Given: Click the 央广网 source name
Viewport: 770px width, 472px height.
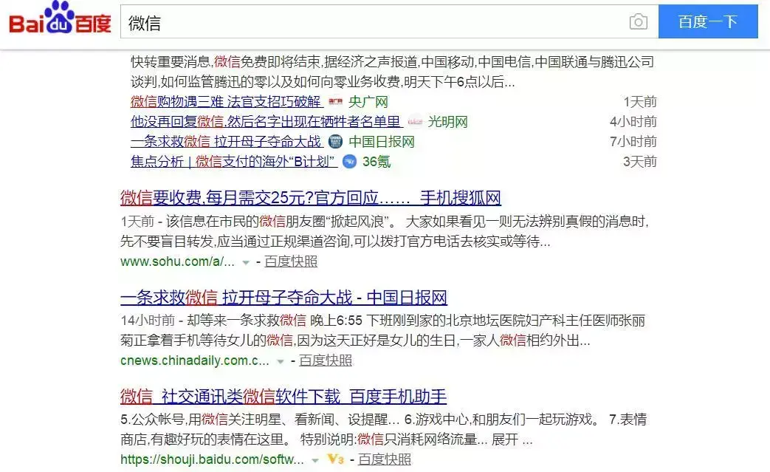Looking at the screenshot, I should (x=368, y=102).
